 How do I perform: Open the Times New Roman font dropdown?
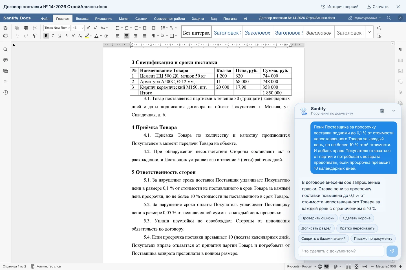pos(57,28)
